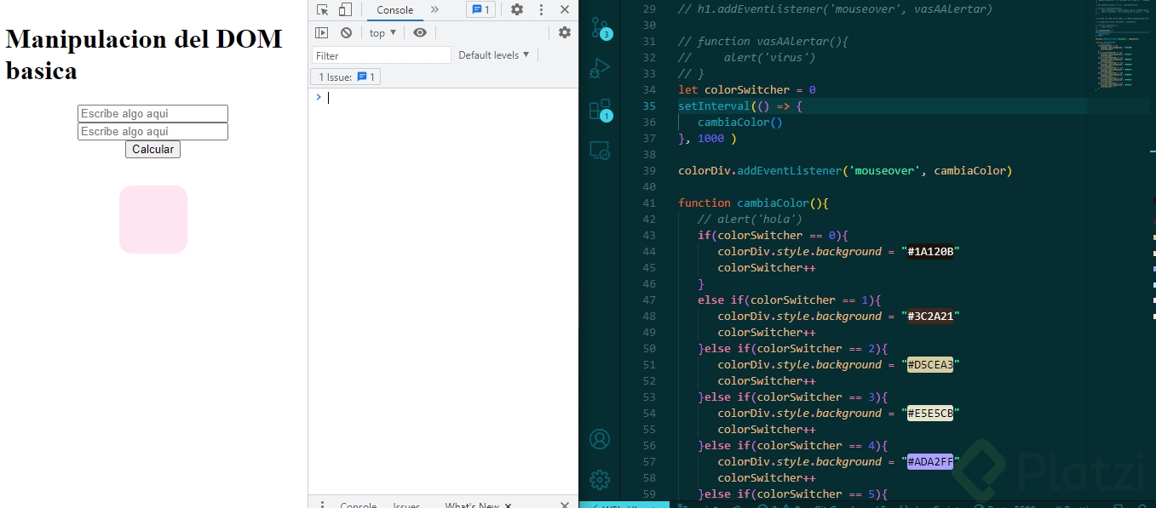Click the 'setInterval(() => {' line

(740, 106)
